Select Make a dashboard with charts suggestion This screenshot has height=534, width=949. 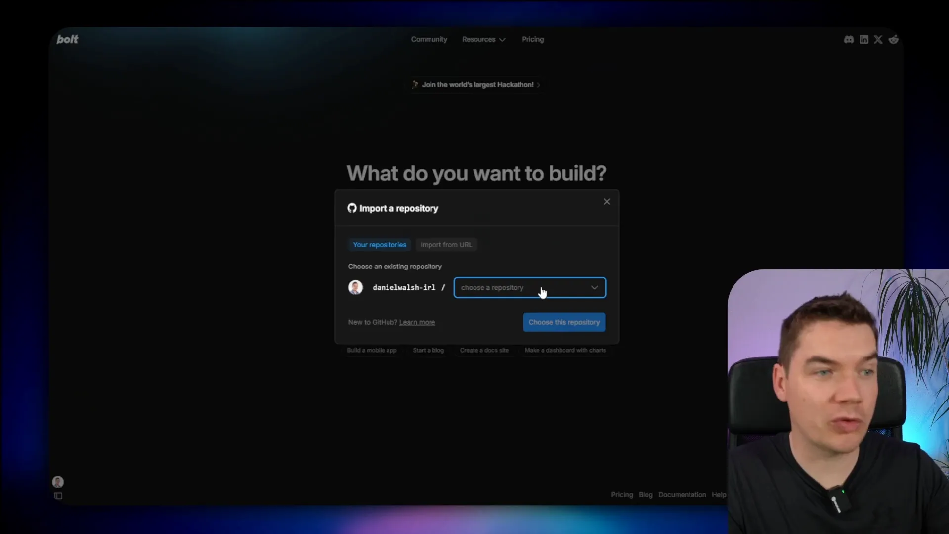565,351
